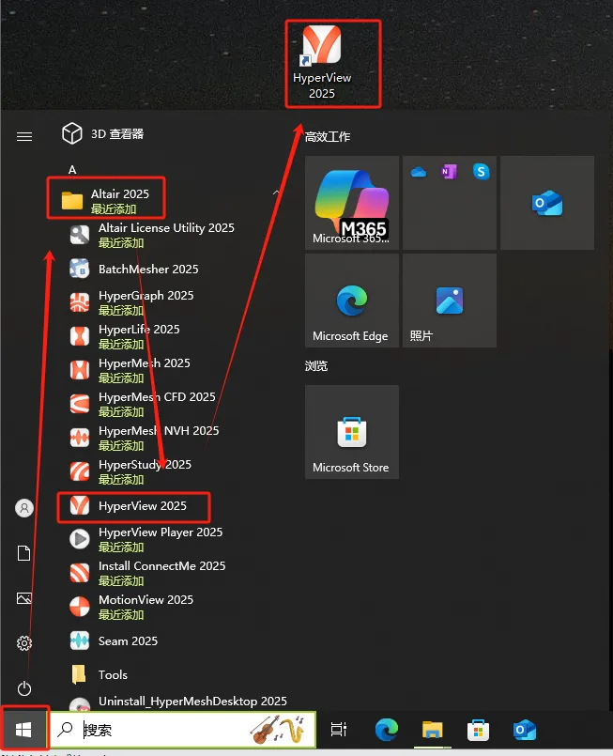Click the 3D 查看器 app icon
613x756 pixels.
click(x=72, y=133)
